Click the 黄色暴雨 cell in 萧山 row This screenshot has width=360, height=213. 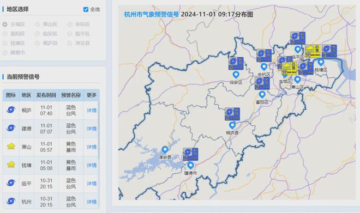point(71,147)
